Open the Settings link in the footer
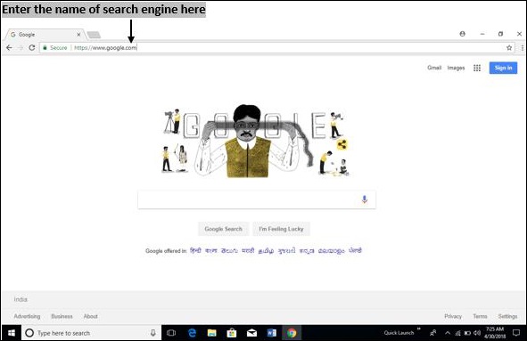527x341 pixels. click(507, 316)
